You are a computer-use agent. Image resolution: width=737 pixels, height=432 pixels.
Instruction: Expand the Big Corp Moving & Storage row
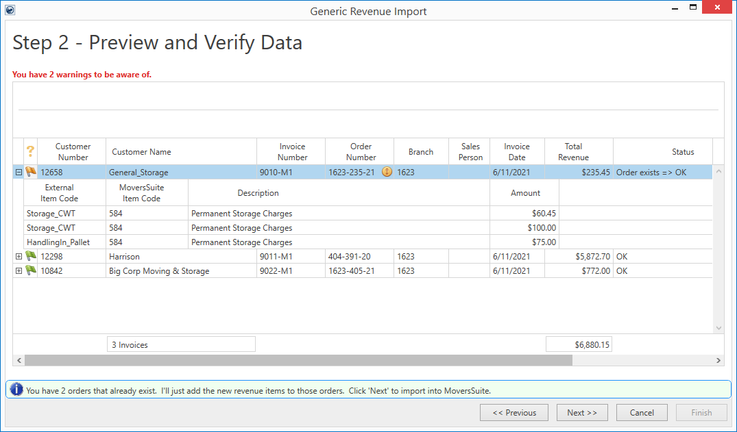point(19,271)
